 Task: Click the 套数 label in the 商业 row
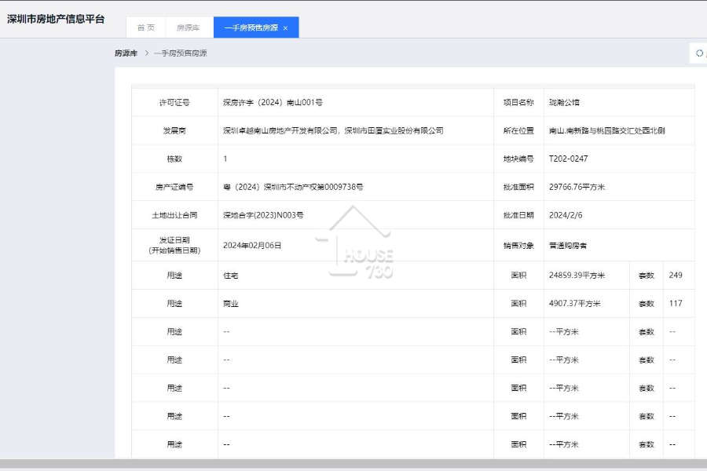coord(647,304)
